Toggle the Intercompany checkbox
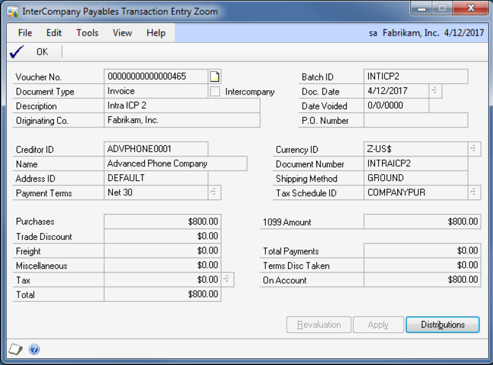493x365 pixels. (x=215, y=91)
